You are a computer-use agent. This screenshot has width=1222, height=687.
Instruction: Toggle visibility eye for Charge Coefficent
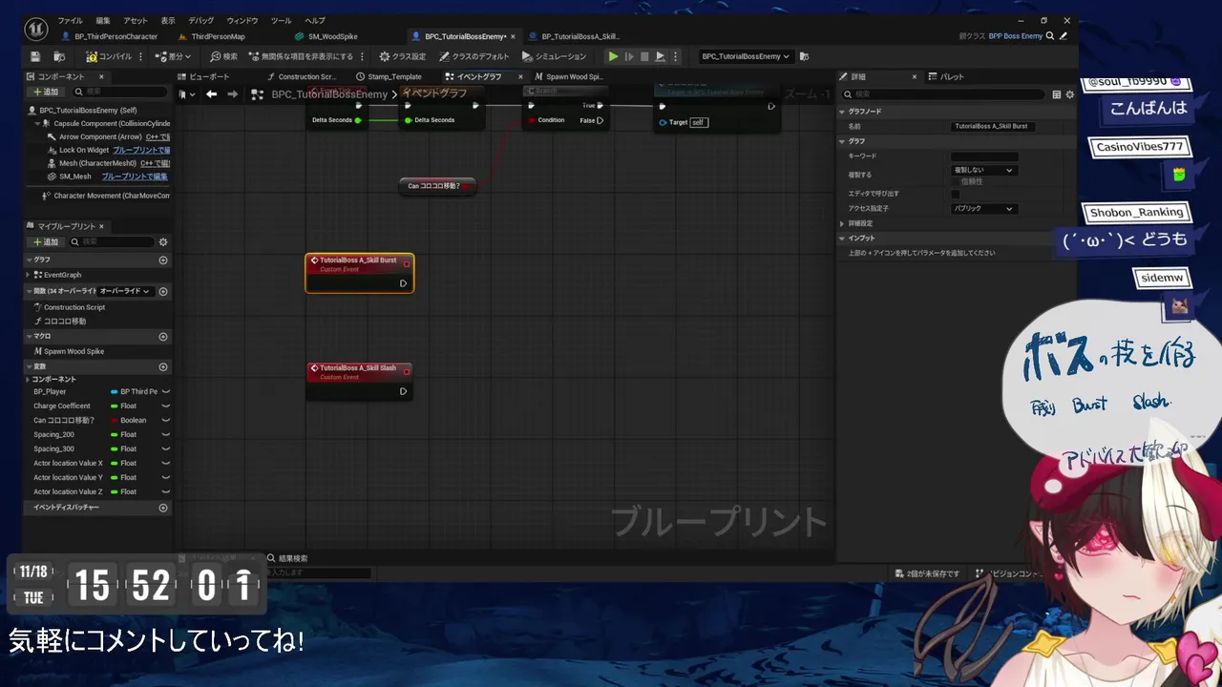pos(165,406)
